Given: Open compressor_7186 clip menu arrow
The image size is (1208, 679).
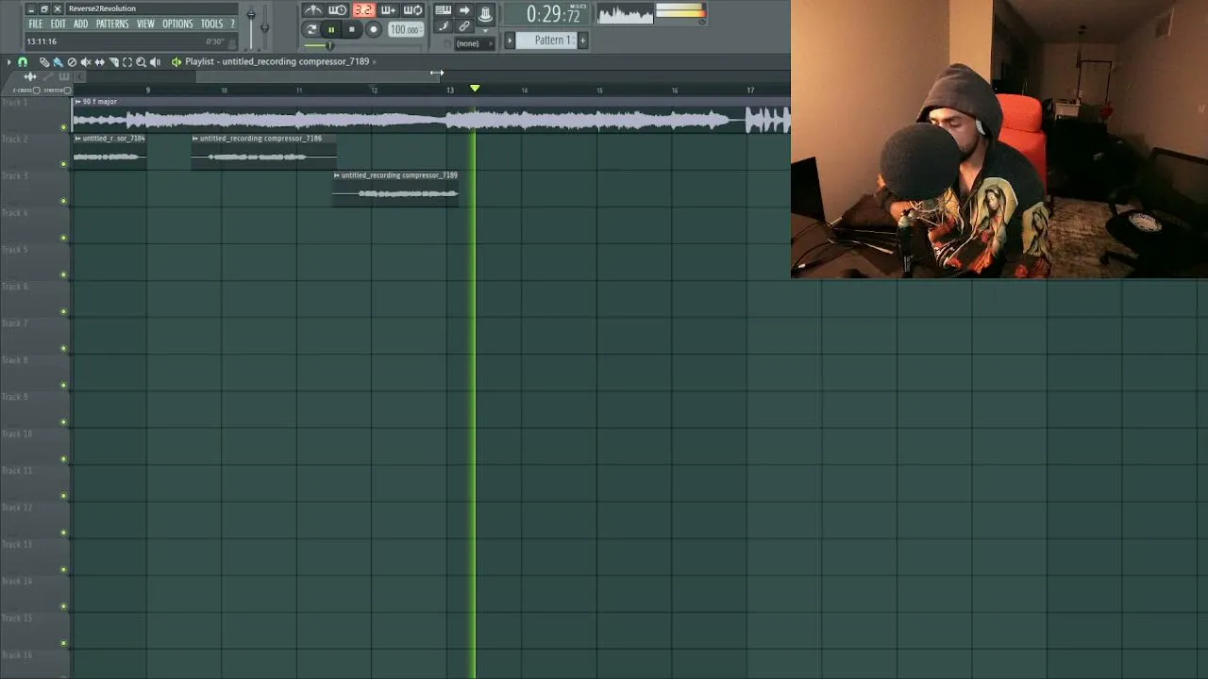Looking at the screenshot, I should (195, 138).
